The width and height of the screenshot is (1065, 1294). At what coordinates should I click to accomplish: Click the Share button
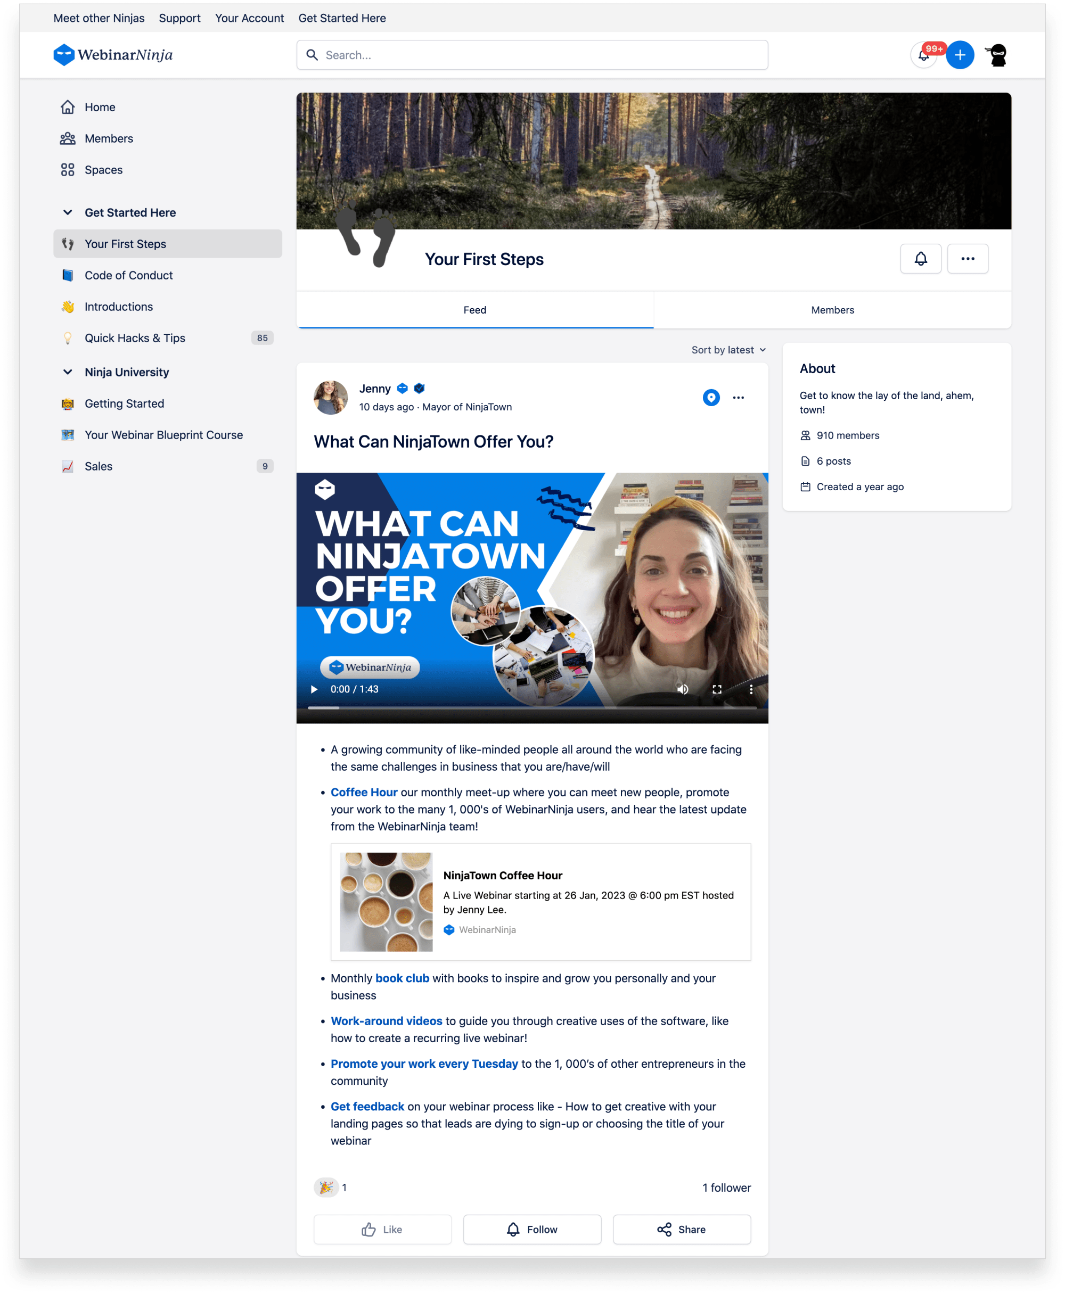coord(682,1229)
